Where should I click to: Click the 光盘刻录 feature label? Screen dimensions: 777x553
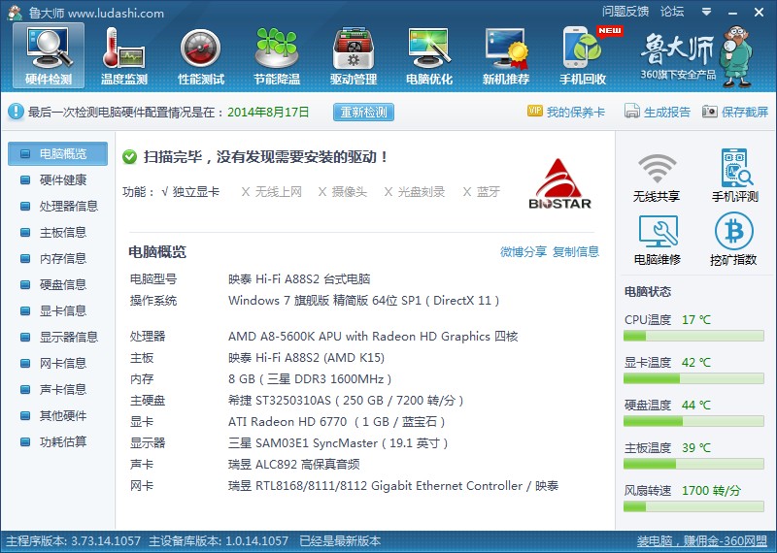pyautogui.click(x=415, y=192)
